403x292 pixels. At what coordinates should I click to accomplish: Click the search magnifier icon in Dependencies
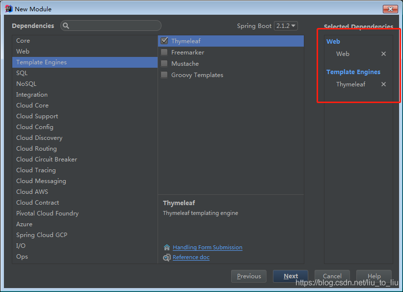pyautogui.click(x=66, y=26)
